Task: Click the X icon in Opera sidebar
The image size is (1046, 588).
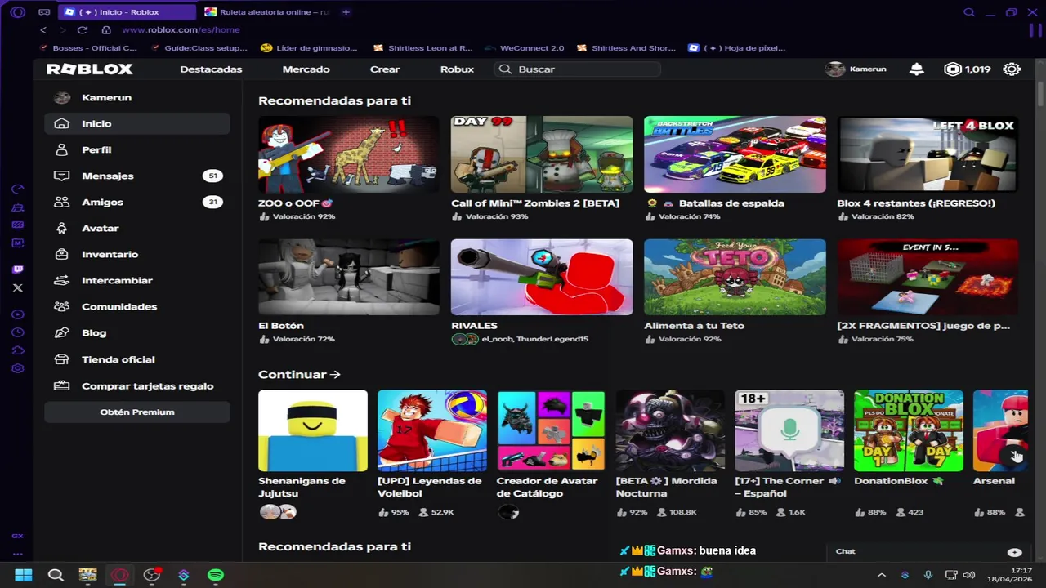Action: click(x=18, y=287)
